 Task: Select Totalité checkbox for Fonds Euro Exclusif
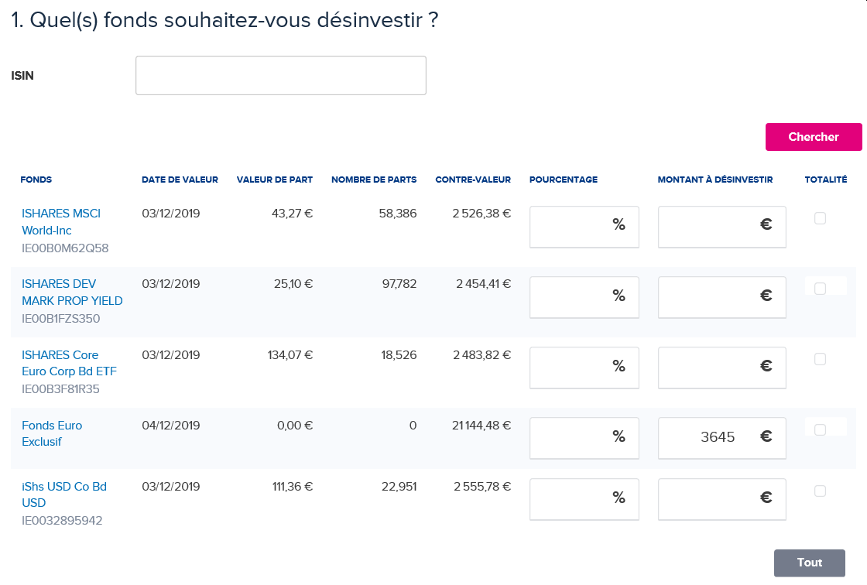click(x=820, y=429)
